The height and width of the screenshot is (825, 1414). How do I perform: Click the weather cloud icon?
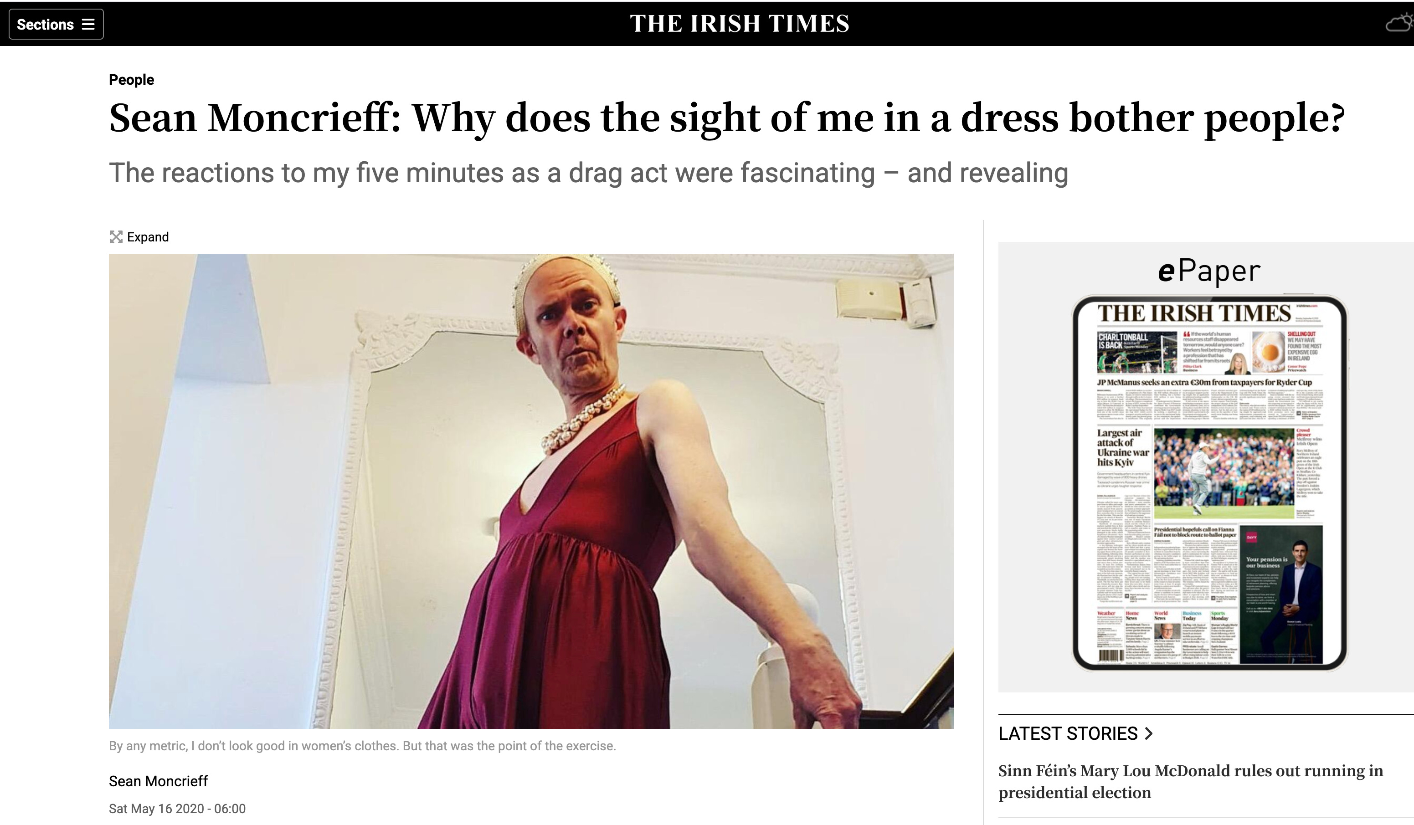point(1400,24)
